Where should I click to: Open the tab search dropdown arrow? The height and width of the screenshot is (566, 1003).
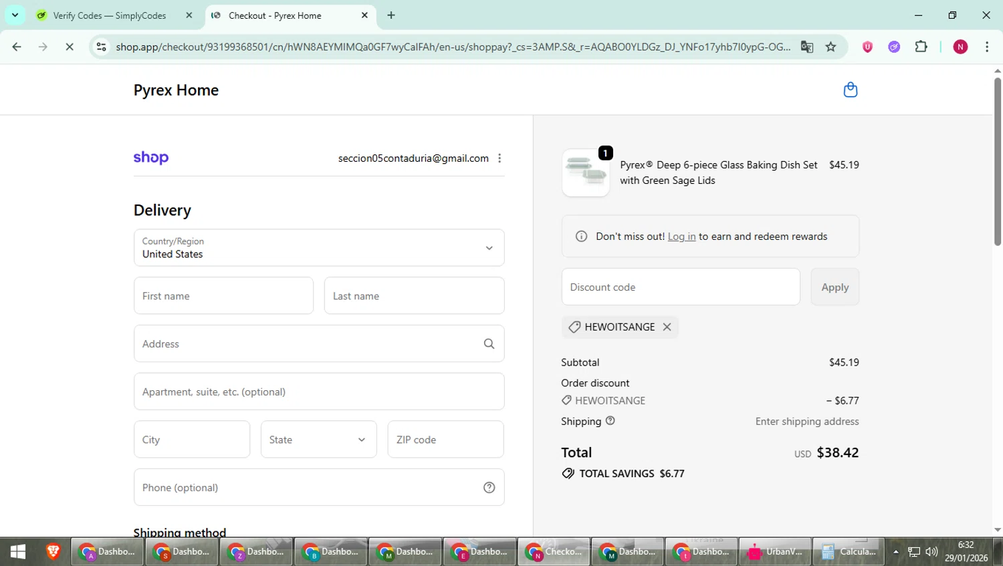pyautogui.click(x=15, y=15)
